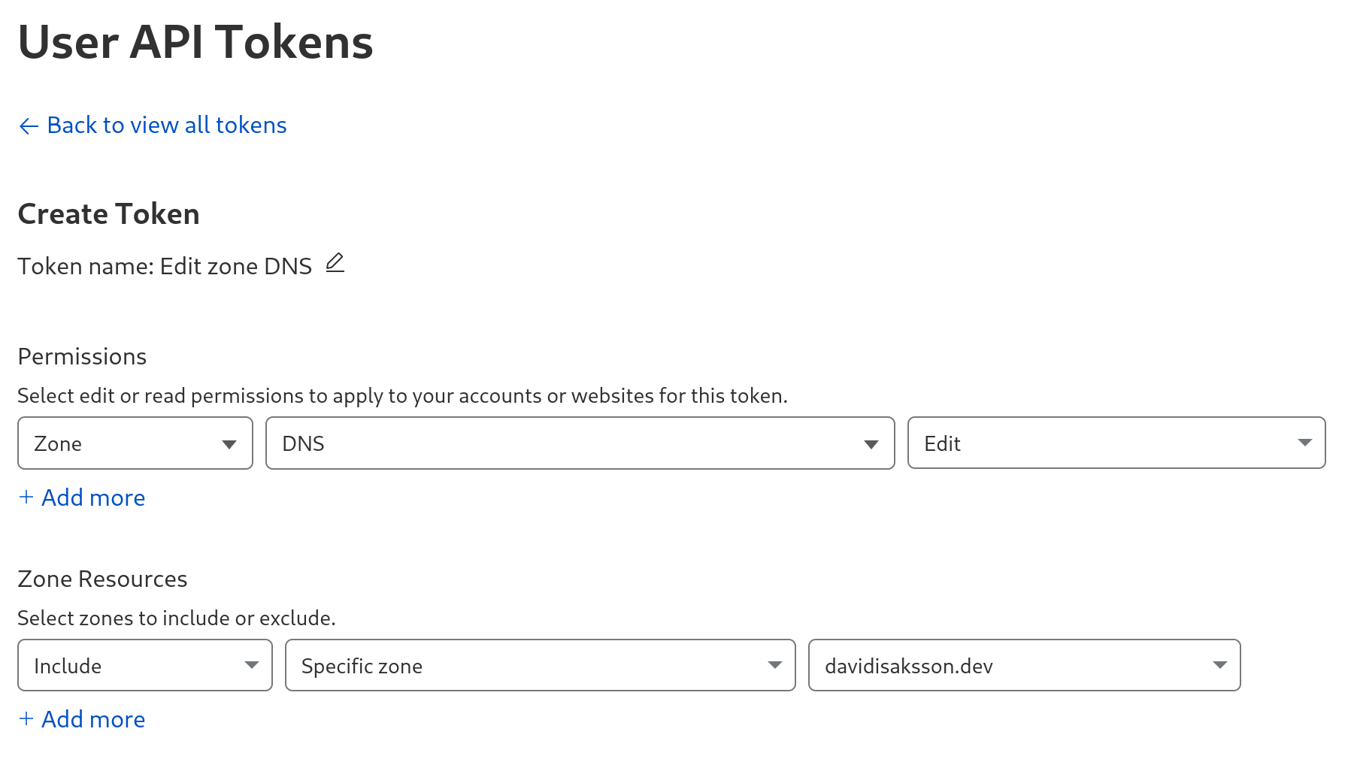Click the token name 'Edit zone DNS'
Image resolution: width=1351 pixels, height=759 pixels.
click(235, 266)
